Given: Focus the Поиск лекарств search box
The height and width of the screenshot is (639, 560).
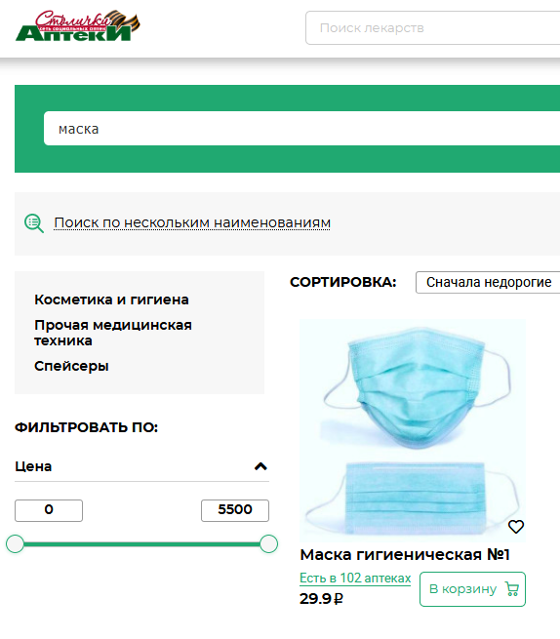Looking at the screenshot, I should 433,27.
